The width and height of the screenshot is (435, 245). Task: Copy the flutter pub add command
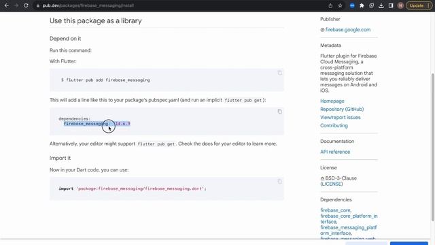pos(279,73)
